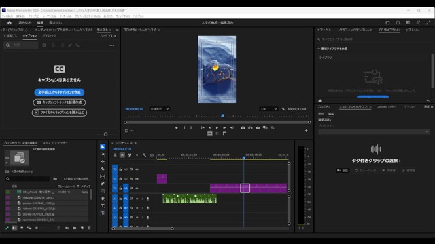This screenshot has height=244, width=435.
Task: Step forward one frame
Action: pyautogui.click(x=224, y=128)
